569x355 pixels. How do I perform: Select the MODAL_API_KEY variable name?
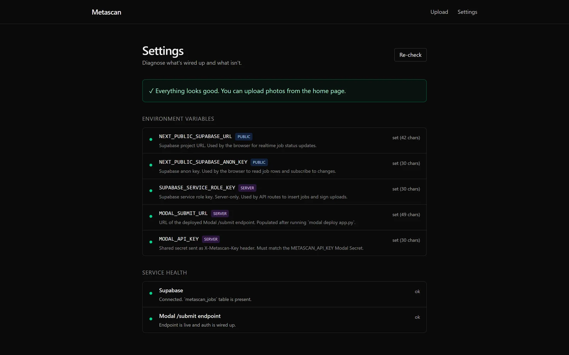(x=179, y=239)
